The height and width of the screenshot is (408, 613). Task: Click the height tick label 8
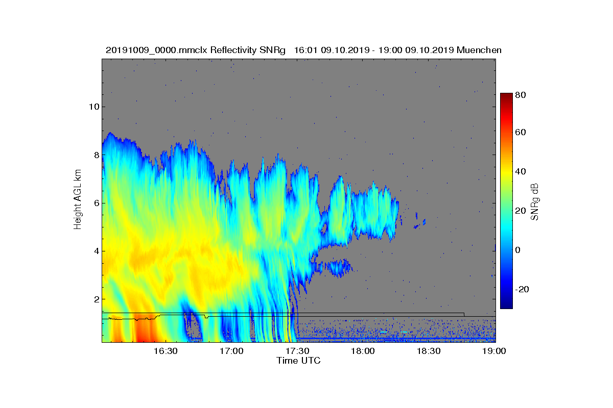pyautogui.click(x=96, y=155)
